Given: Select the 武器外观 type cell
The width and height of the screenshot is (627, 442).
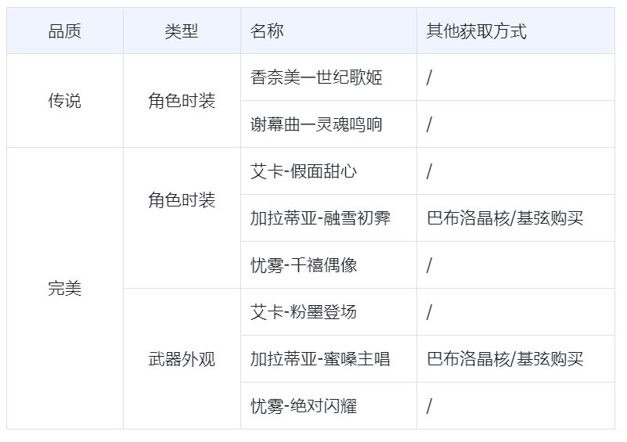Looking at the screenshot, I should [182, 359].
